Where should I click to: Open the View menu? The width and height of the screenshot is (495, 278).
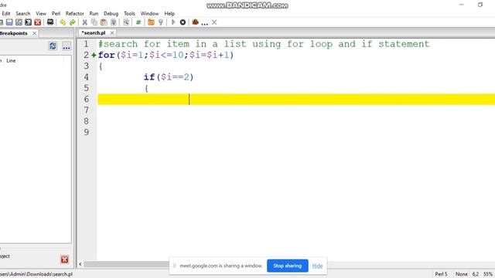(41, 14)
